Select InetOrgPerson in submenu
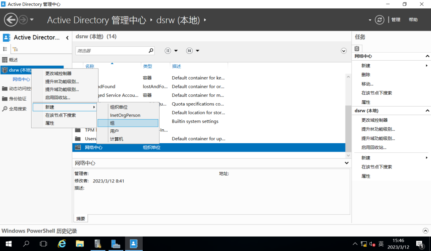This screenshot has height=251, width=431. tap(125, 115)
